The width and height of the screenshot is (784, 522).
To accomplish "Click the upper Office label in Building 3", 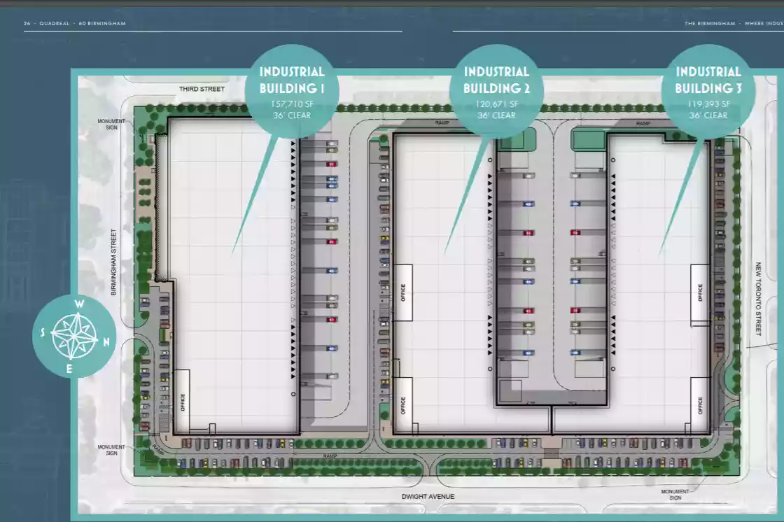I will [700, 292].
